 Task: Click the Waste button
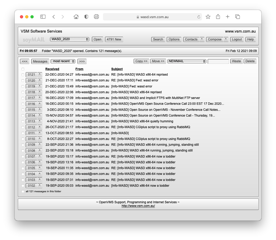pos(236,61)
